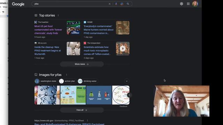Click the View all images button

click(82, 110)
